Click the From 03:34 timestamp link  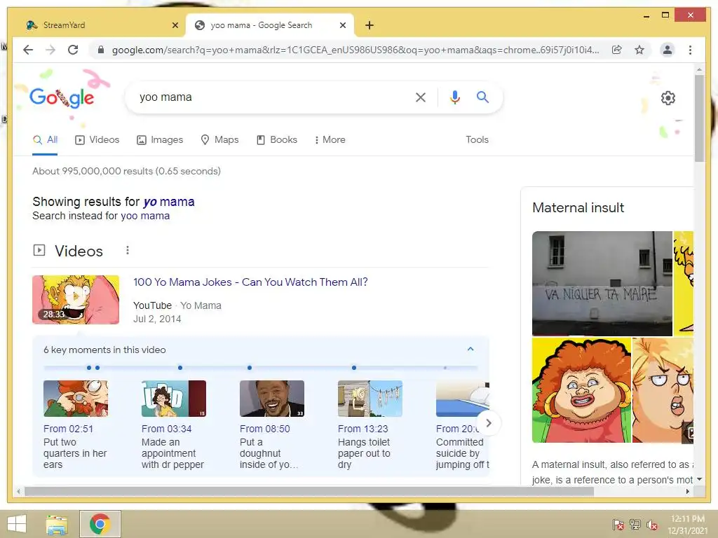[167, 429]
